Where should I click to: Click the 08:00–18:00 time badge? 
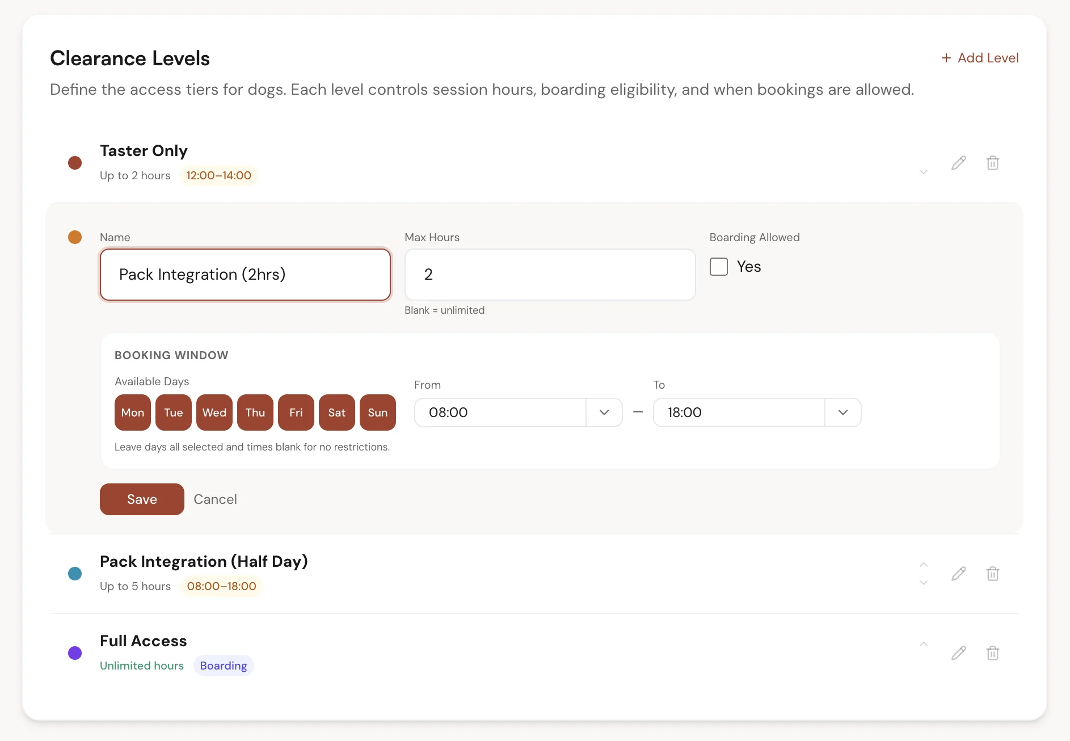point(221,586)
